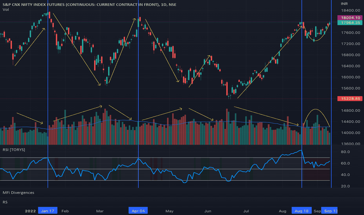
Task: Select the Jan 17 date marker
Action: point(48,211)
